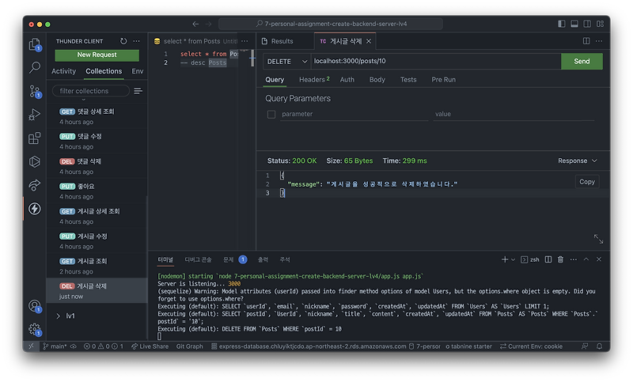This screenshot has width=633, height=382.
Task: Split the terminal panel
Action: 548,259
